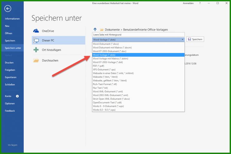Open the file type dropdown arrow
Image resolution: width=231 pixels, height=154 pixels.
click(182, 40)
